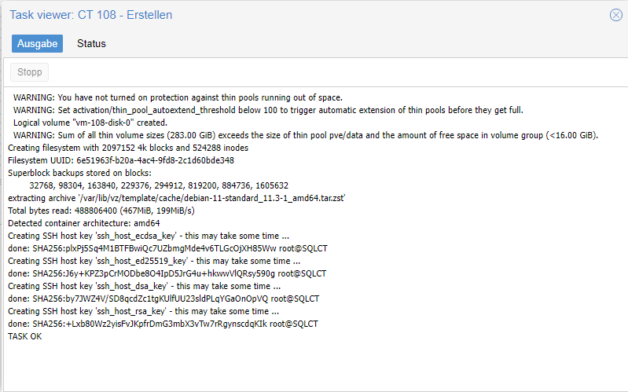Click the ssh_host_ed25519_key creation line
This screenshot has width=628, height=392.
click(x=154, y=261)
